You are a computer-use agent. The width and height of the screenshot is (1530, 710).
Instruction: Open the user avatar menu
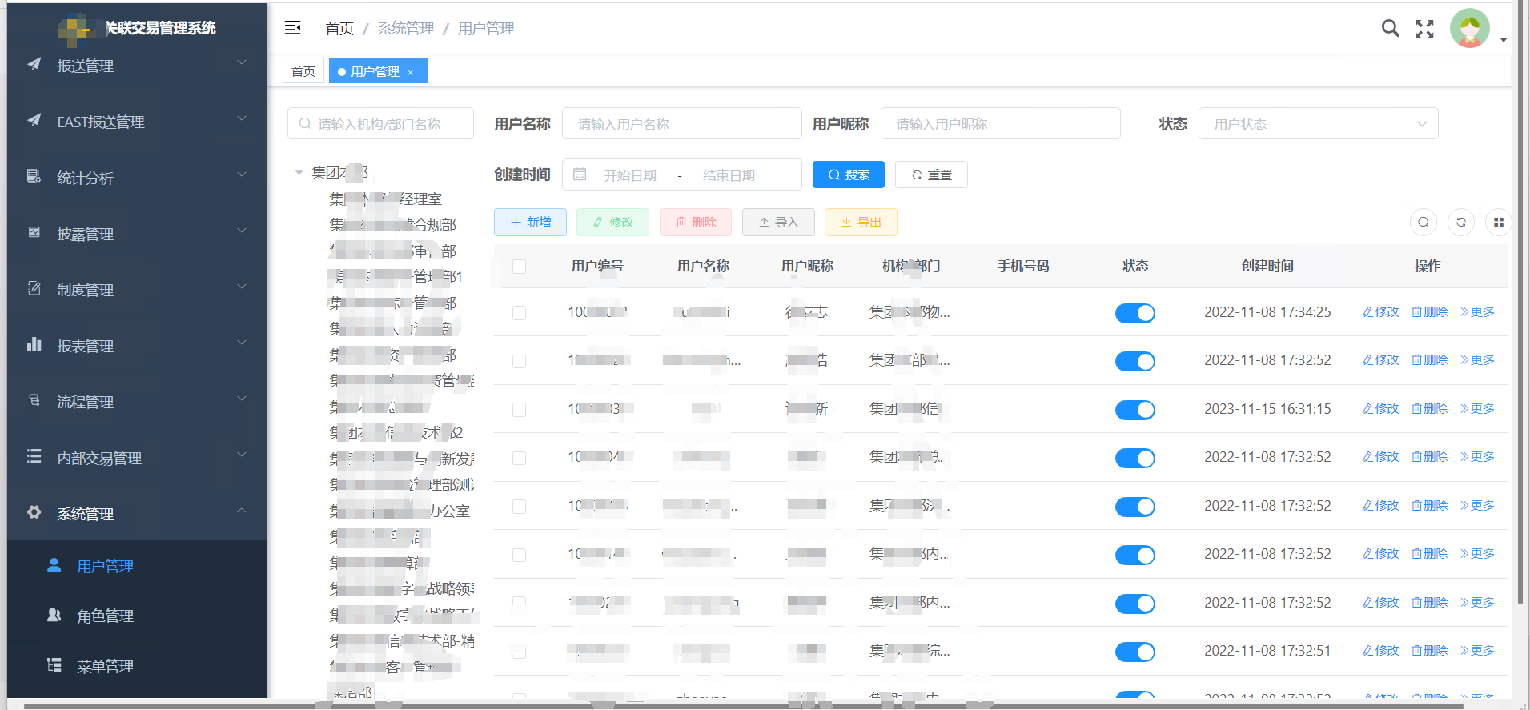click(x=1470, y=29)
